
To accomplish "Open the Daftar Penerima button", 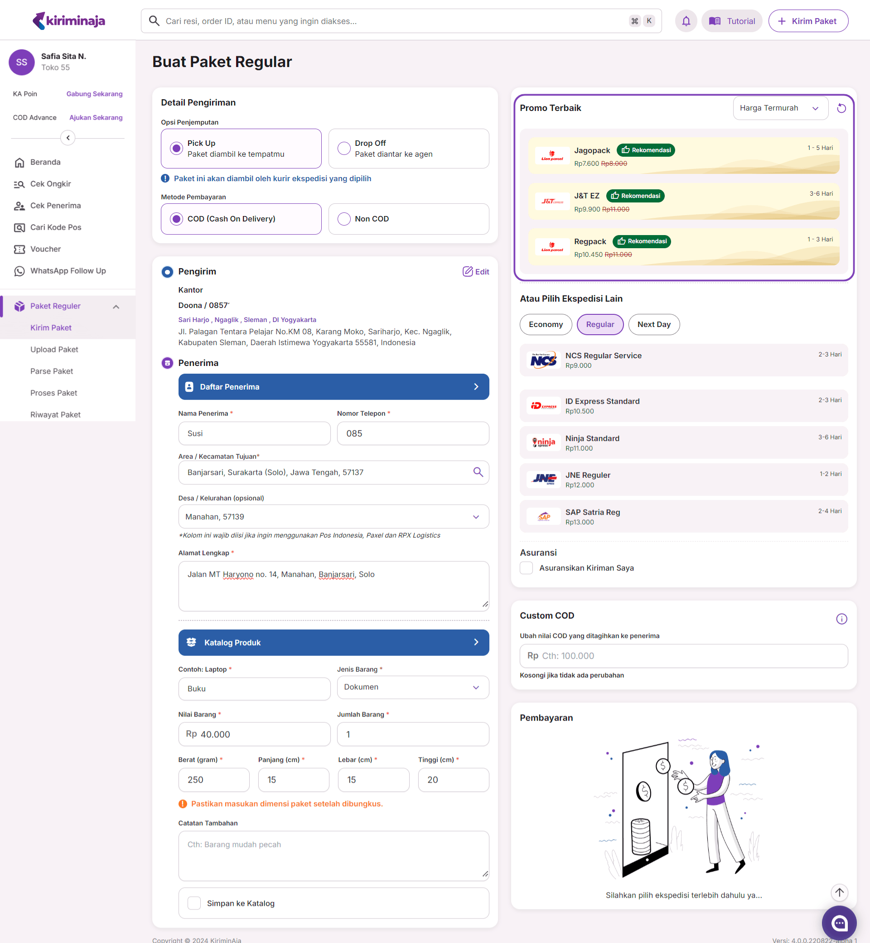I will click(x=333, y=387).
